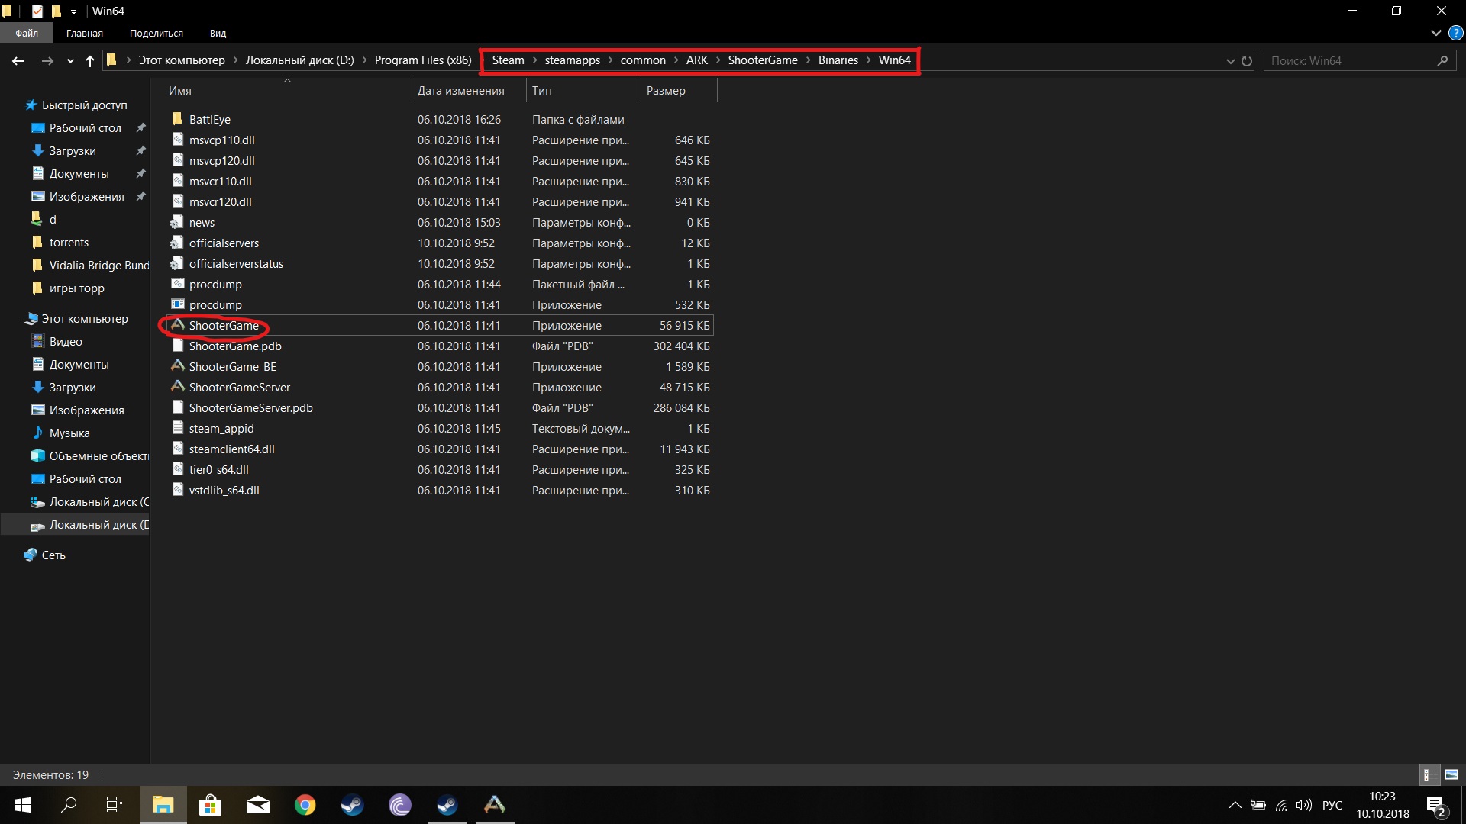
Task: Open Steam from the taskbar
Action: coord(352,805)
